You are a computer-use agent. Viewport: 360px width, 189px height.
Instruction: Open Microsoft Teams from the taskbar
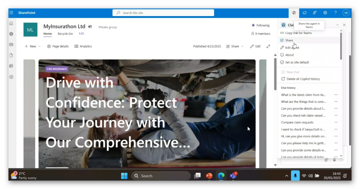tap(233, 176)
